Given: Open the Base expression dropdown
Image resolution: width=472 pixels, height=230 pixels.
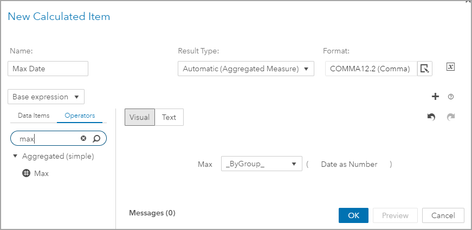Looking at the screenshot, I should click(x=46, y=97).
